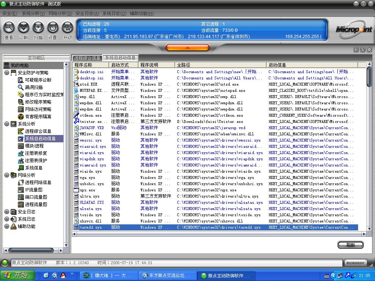Switch to 微点主动防御软件 taskbar button
Screen dimensions: 375x281
point(226,276)
